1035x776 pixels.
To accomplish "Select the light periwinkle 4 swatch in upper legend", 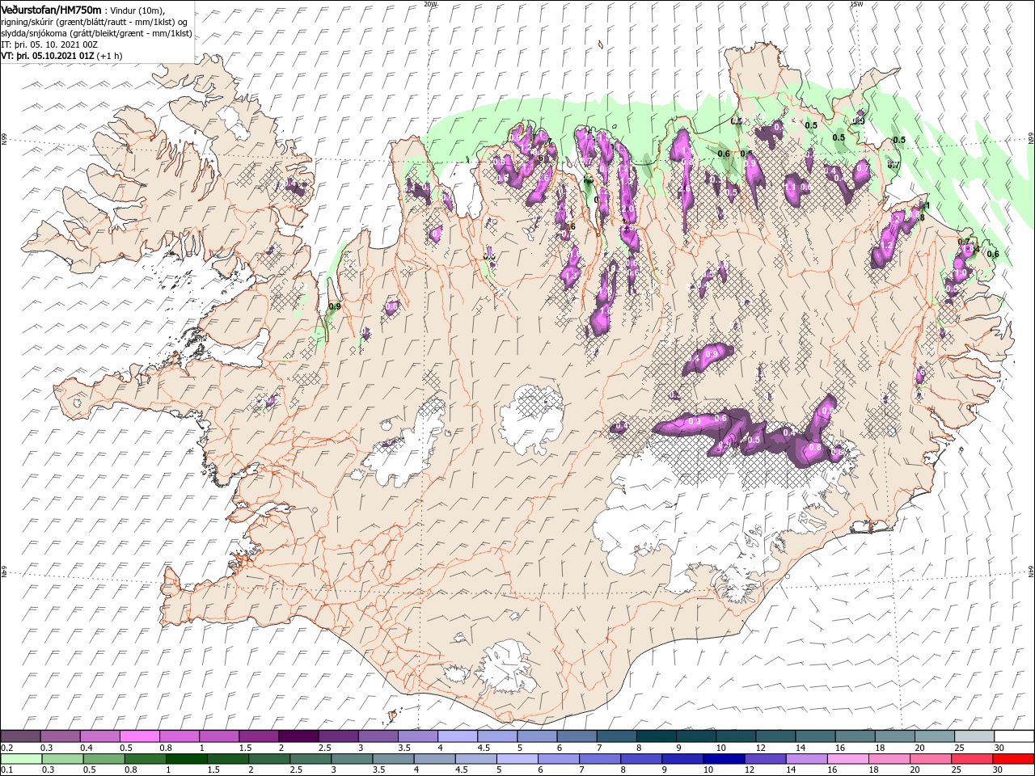I will click(458, 736).
